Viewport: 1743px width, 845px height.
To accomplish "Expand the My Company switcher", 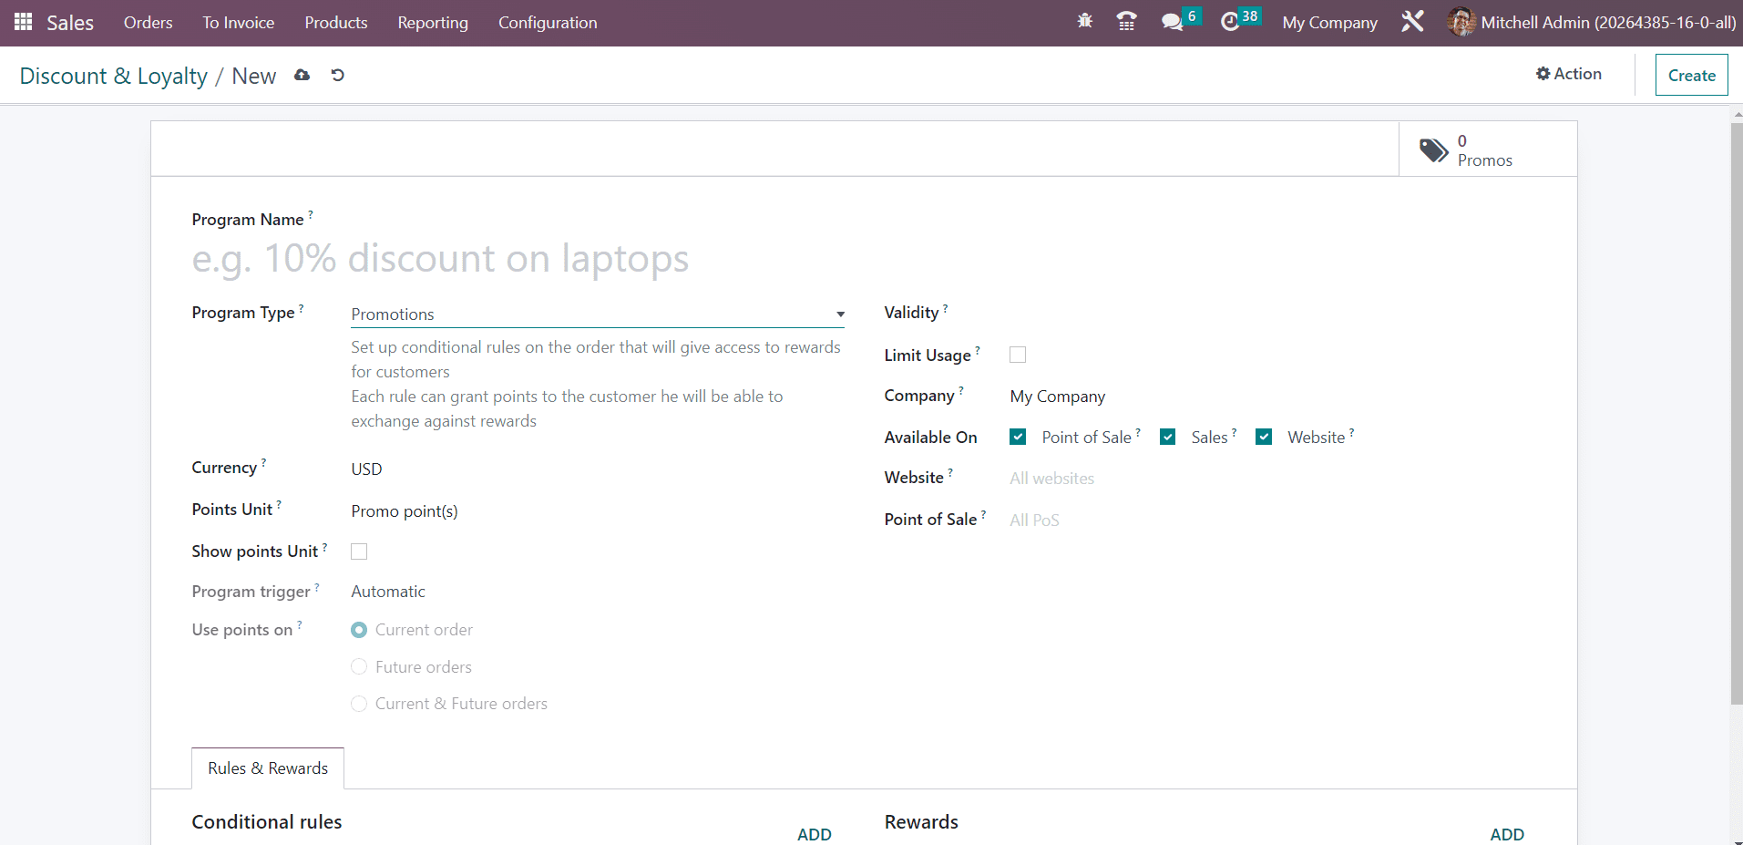I will [x=1329, y=23].
